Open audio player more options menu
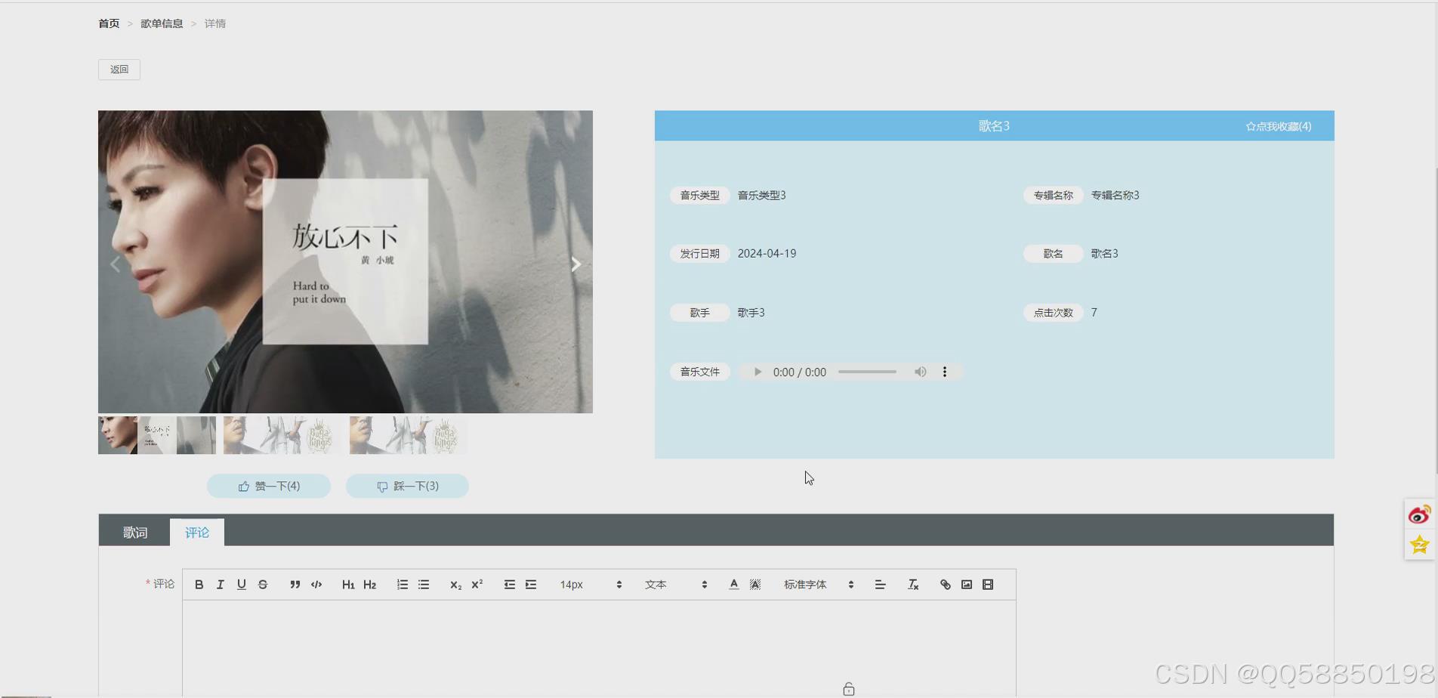The height and width of the screenshot is (698, 1438). [x=944, y=372]
